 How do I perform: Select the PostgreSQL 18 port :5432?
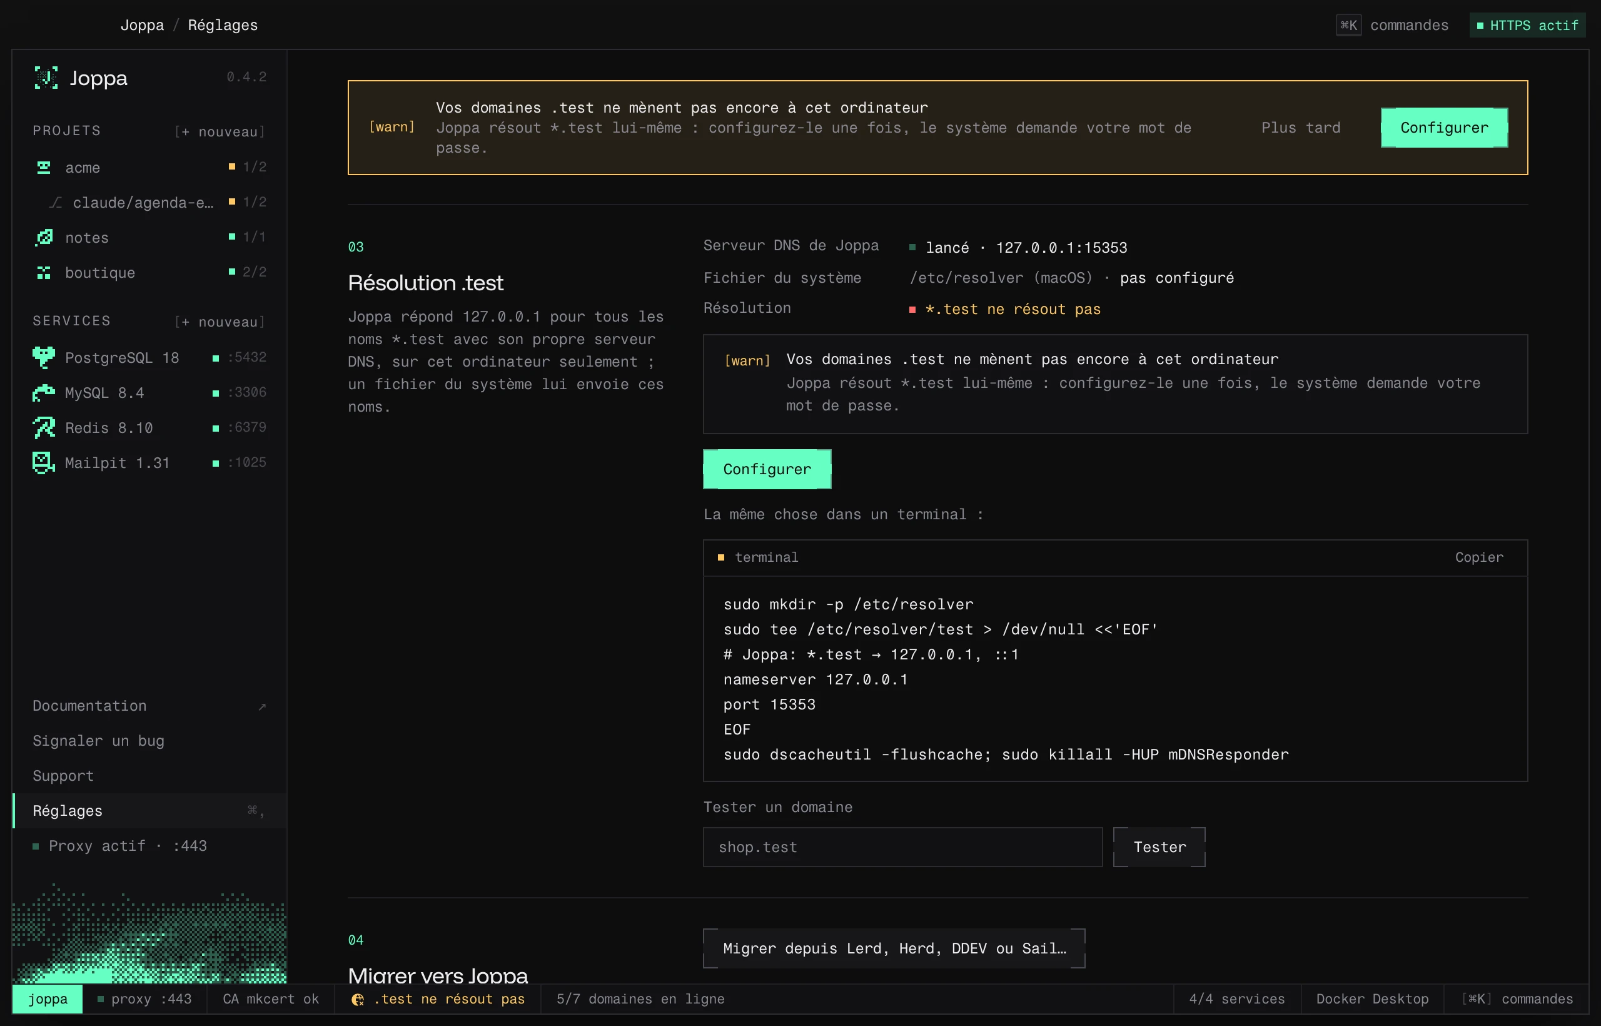tap(247, 357)
